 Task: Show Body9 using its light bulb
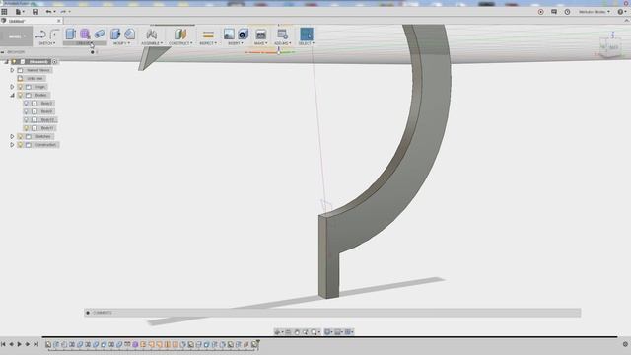(x=27, y=111)
